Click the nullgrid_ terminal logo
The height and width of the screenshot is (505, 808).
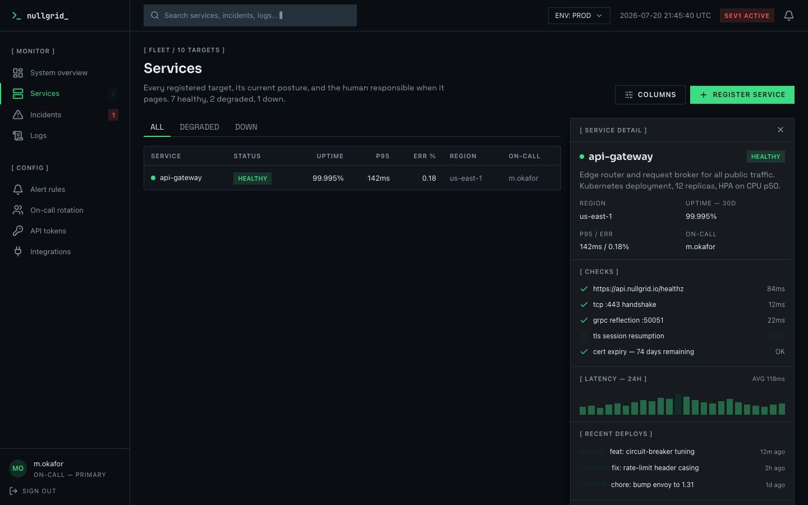[x=40, y=16]
